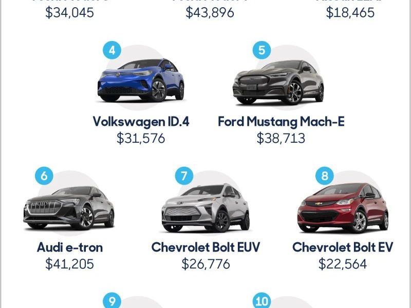Click the number 8 rank badge
The width and height of the screenshot is (411, 308).
pos(325,176)
